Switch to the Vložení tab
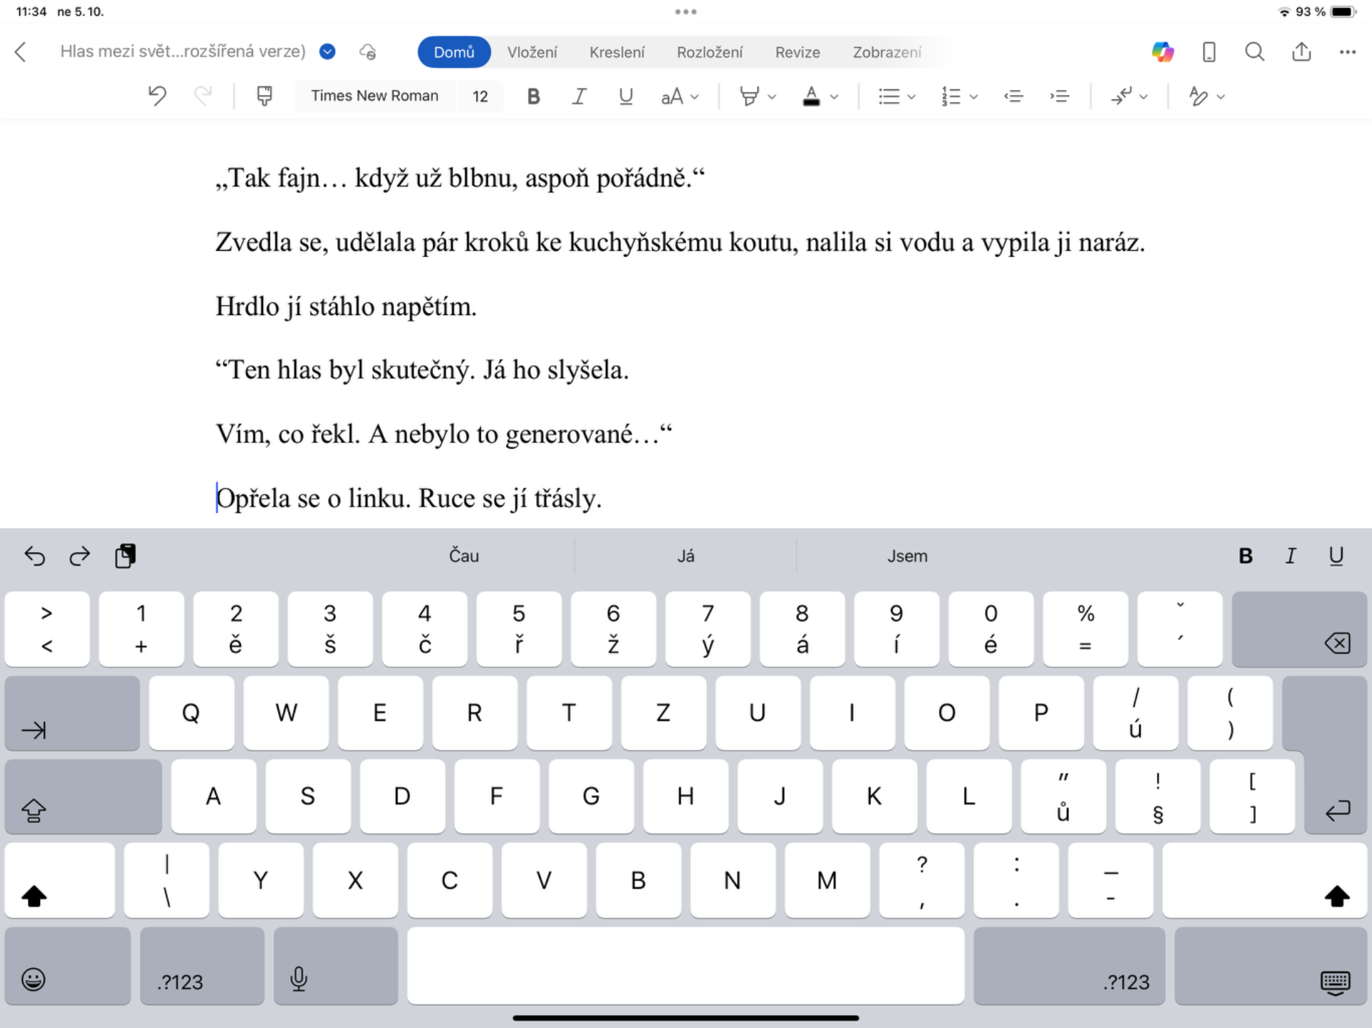 (x=532, y=52)
